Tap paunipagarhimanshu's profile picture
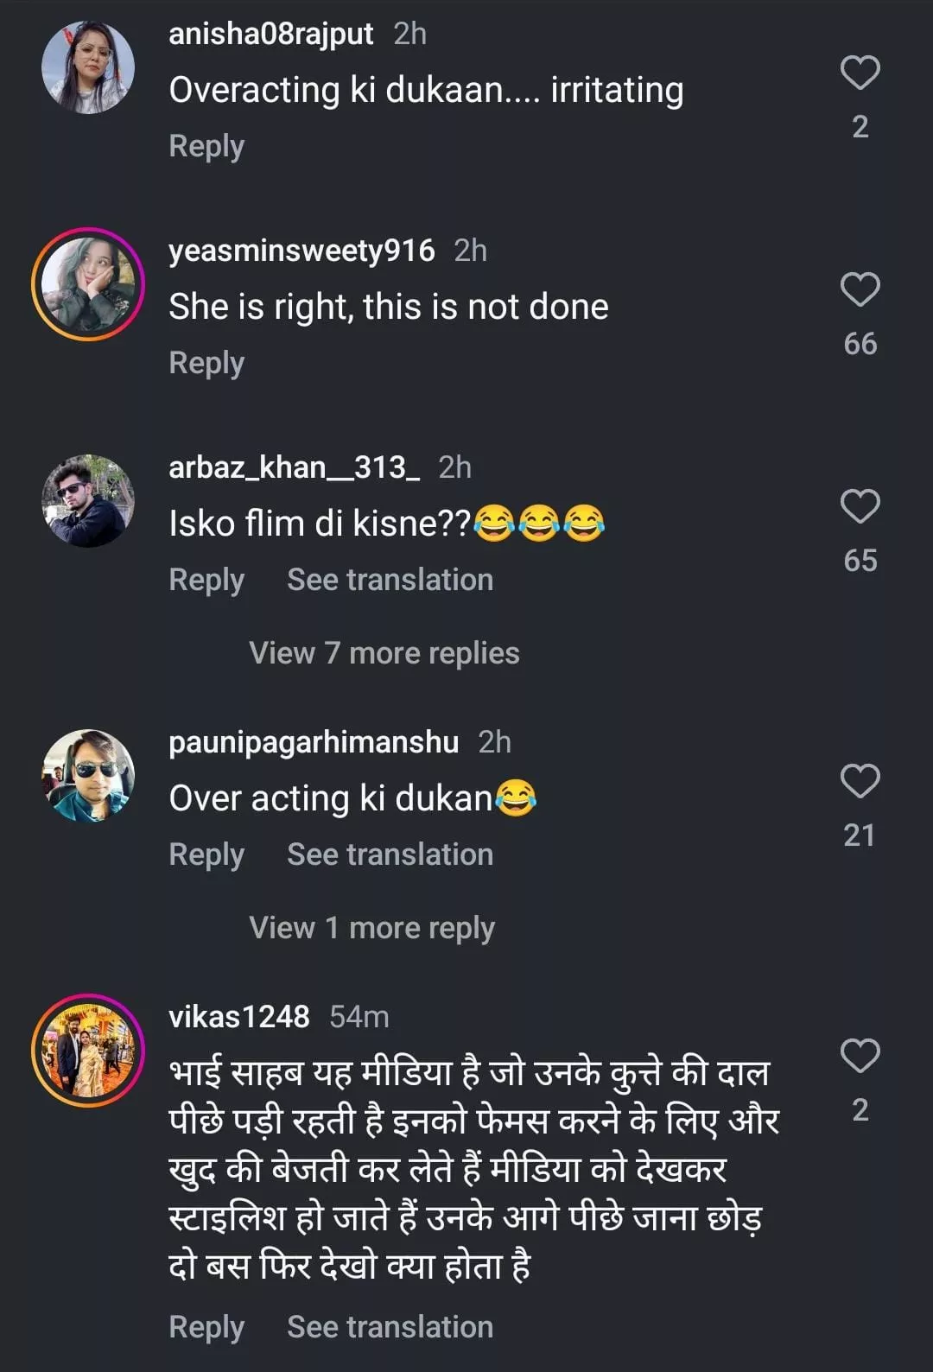 click(x=88, y=776)
